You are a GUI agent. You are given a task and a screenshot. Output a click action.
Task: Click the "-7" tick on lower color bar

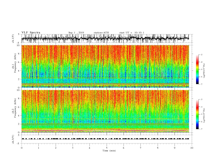coord(201,129)
